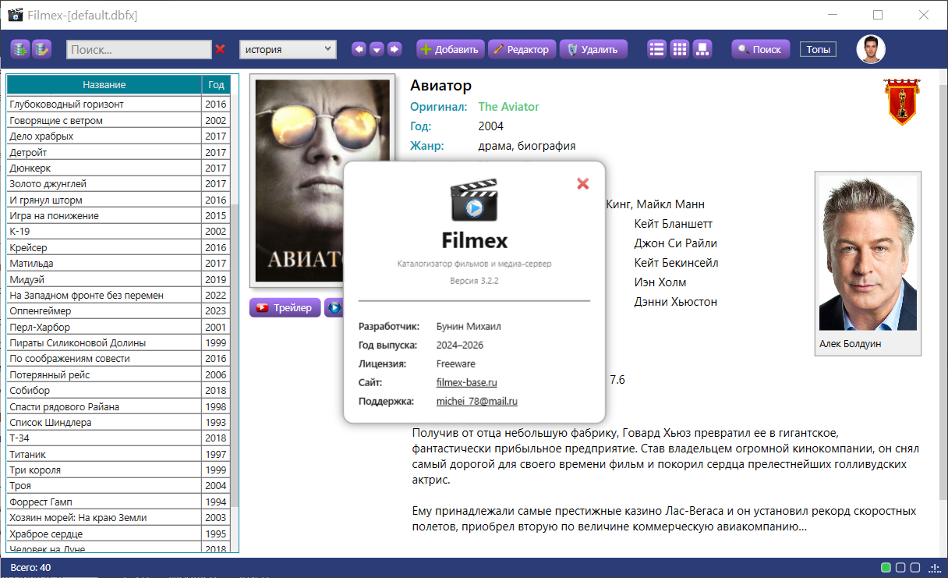Click the down arrow navigation button
The height and width of the screenshot is (578, 948).
[377, 49]
